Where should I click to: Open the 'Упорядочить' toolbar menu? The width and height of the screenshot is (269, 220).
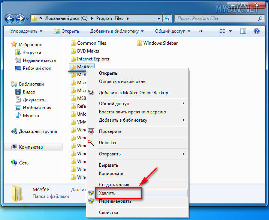pyautogui.click(x=26, y=31)
